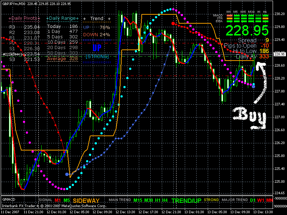This screenshot has width=287, height=215.
Task: Click the SIGNAL label in GMACD panel
Action: click(46, 200)
